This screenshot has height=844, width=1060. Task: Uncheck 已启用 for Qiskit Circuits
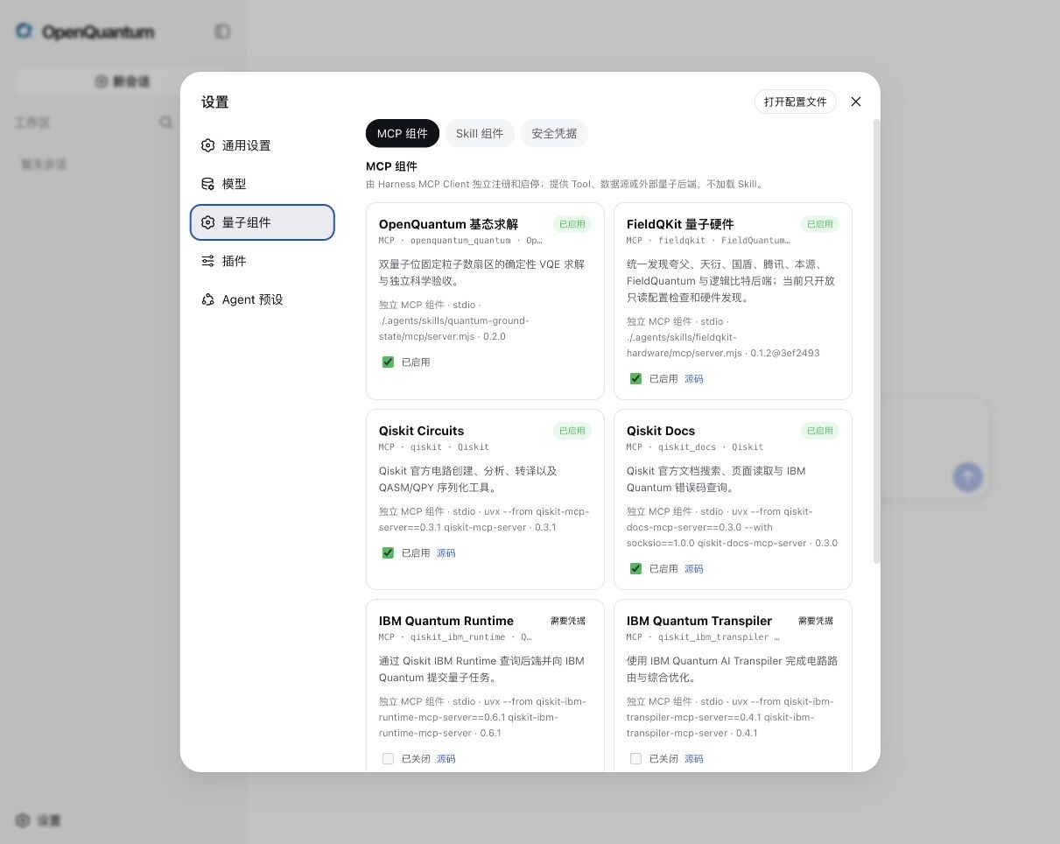point(388,552)
